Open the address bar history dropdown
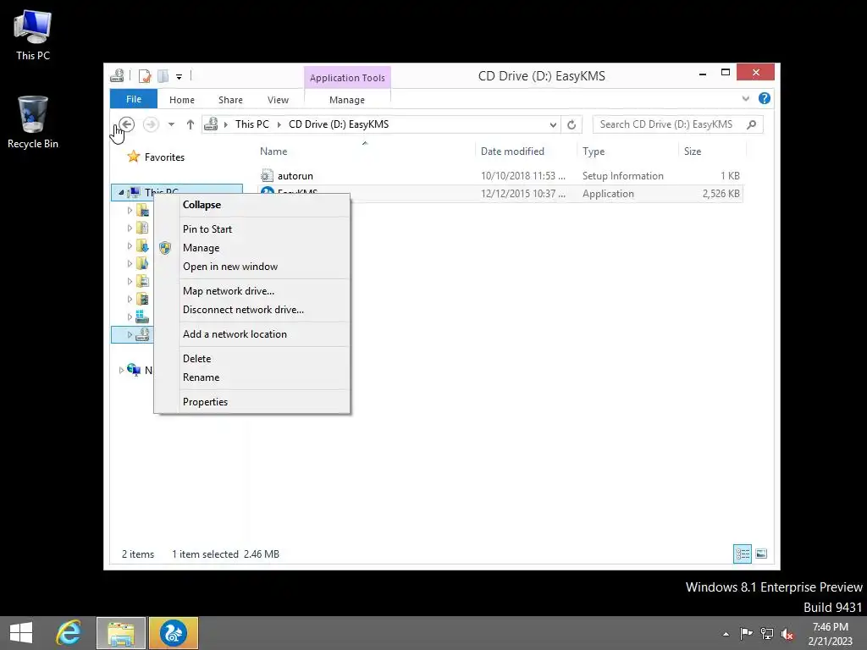 553,125
